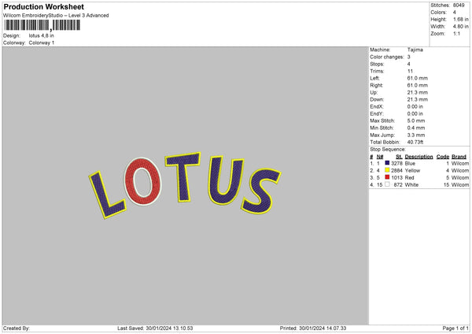Click the blue color swatch in Stop Sequence
Image resolution: width=472 pixels, height=334 pixels.
coord(387,163)
